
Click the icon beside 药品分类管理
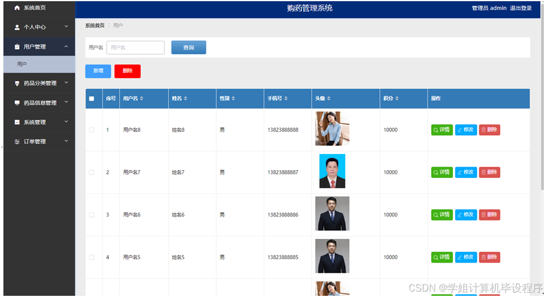tap(17, 84)
